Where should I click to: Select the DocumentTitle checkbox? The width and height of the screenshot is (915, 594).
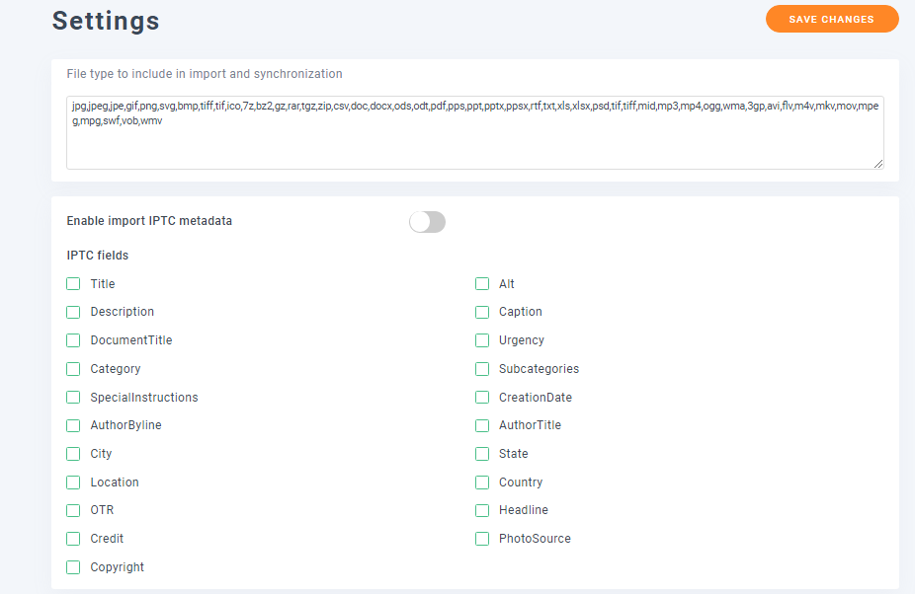73,340
